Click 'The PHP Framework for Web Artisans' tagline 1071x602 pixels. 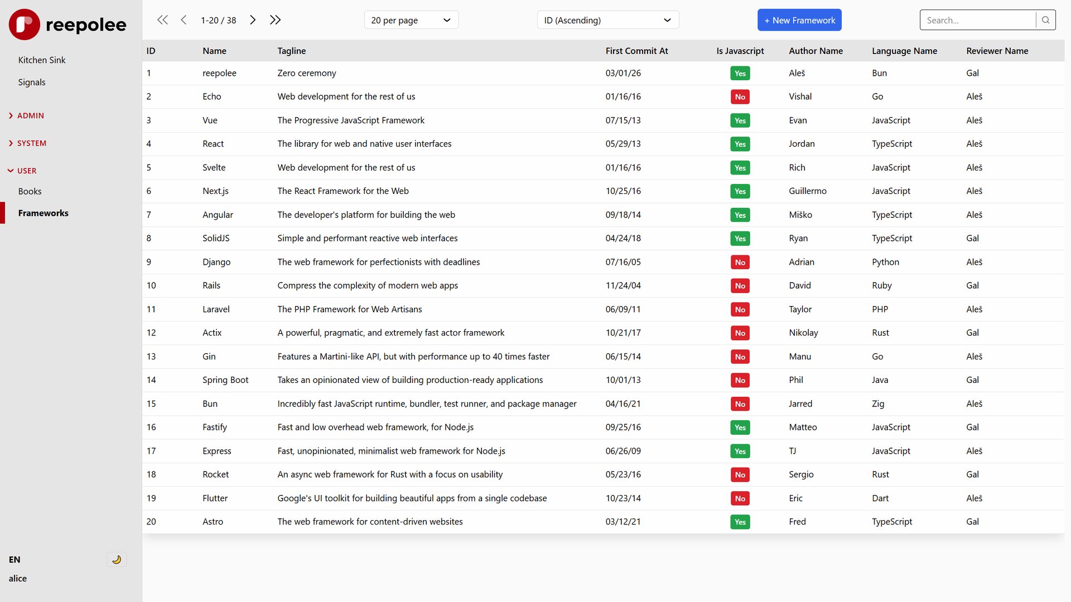(x=350, y=309)
